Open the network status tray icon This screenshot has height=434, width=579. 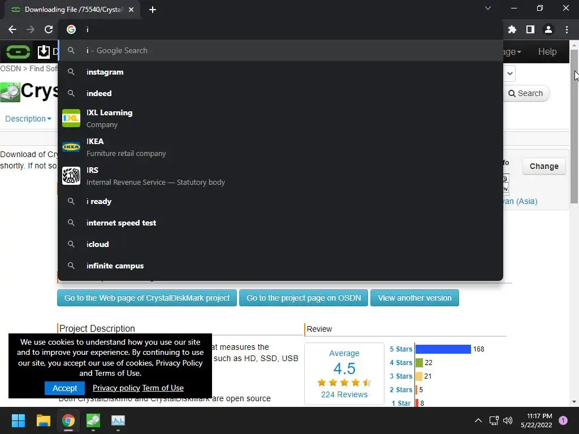494,420
